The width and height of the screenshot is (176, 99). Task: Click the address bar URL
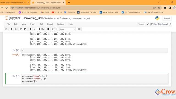click(x=38, y=8)
